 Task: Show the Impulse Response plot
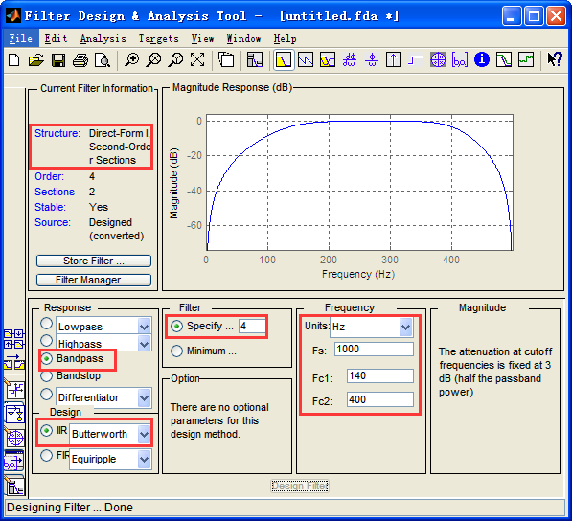(x=394, y=59)
